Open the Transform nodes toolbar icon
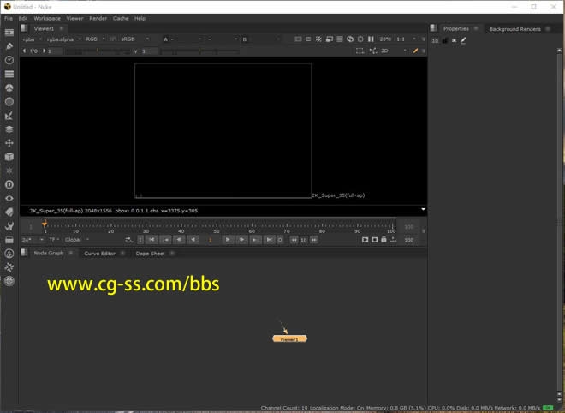 point(9,142)
